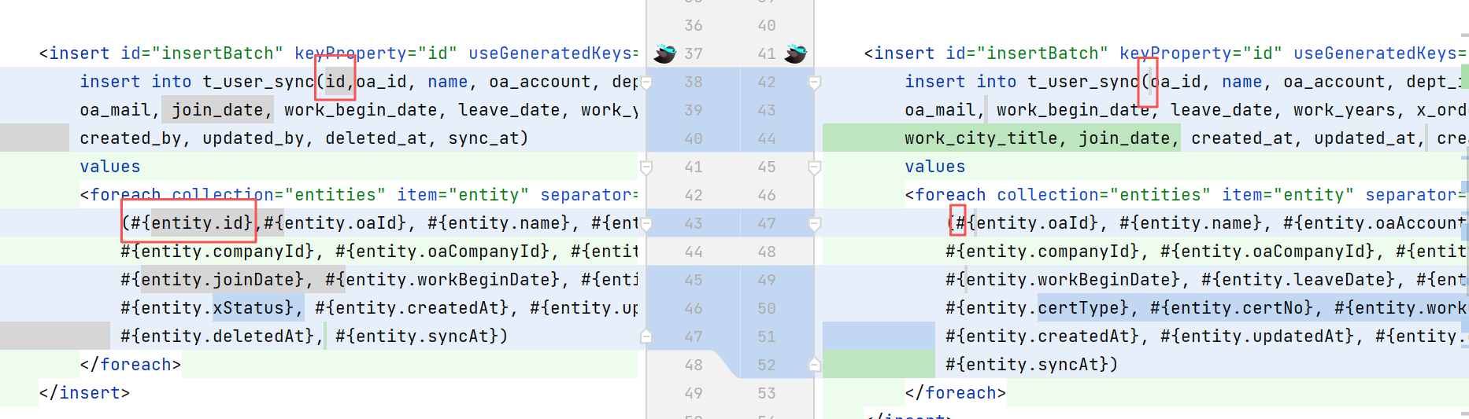Collapse the fold marker at left line 38
The height and width of the screenshot is (419, 1469).
click(x=646, y=82)
